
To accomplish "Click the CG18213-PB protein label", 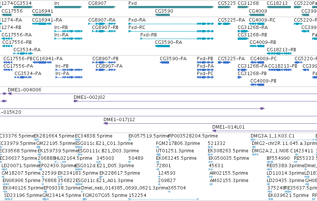I will click(283, 66).
